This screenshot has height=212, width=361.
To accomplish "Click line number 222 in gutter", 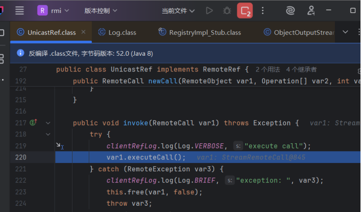I will coord(21,180).
